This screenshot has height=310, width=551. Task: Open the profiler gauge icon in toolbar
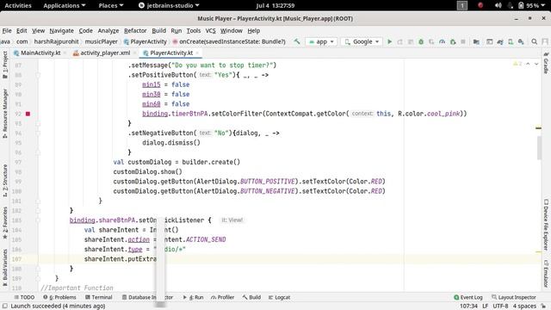pyautogui.click(x=442, y=41)
